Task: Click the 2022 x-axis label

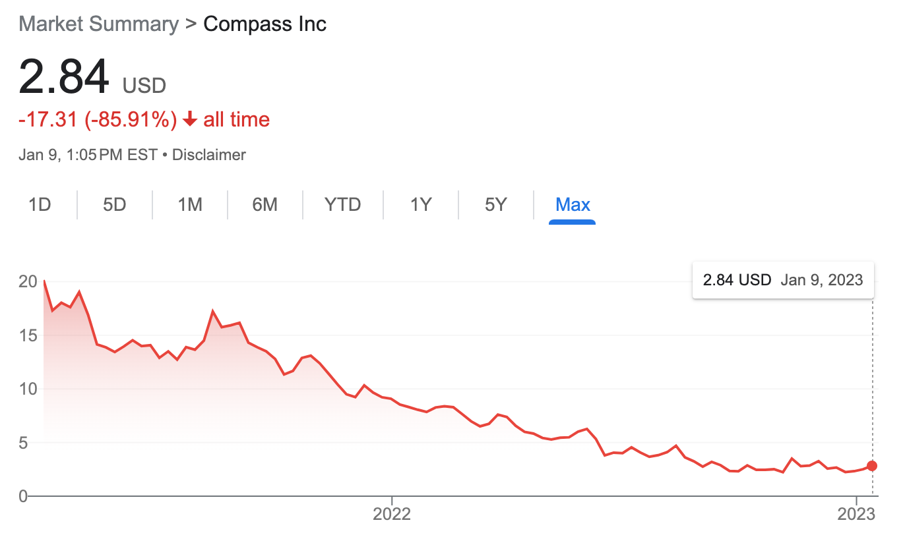Action: pos(392,514)
